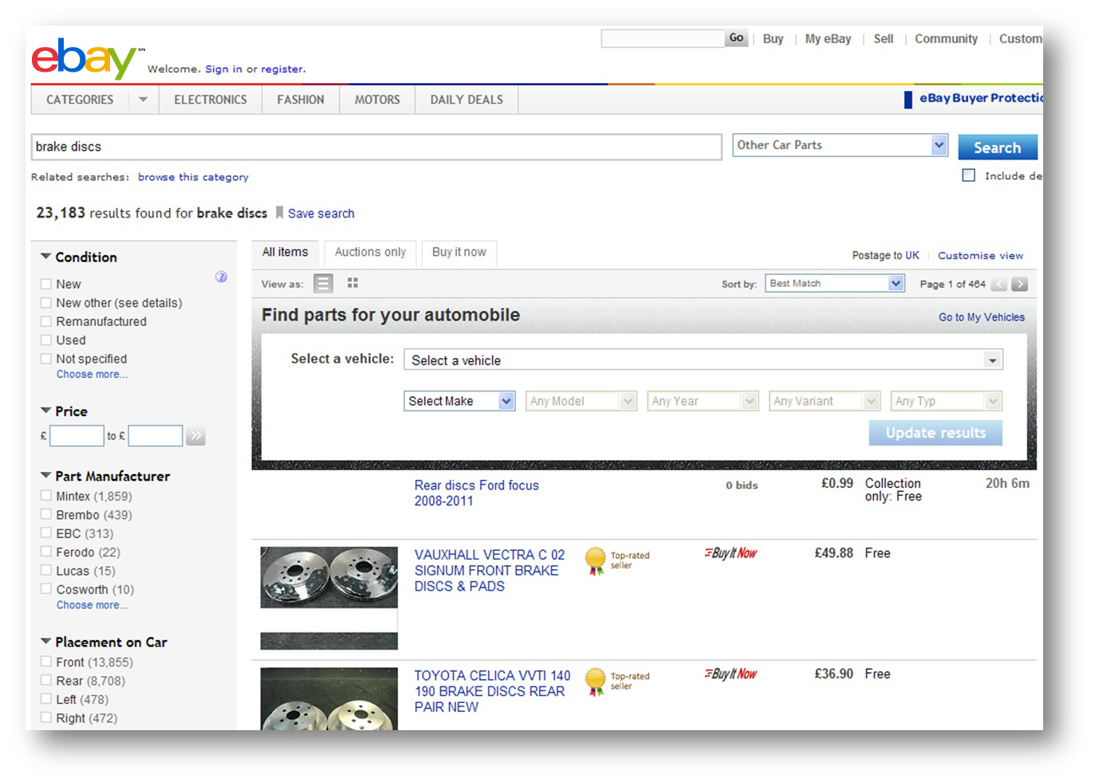Check the Rear placement filter

46,681
